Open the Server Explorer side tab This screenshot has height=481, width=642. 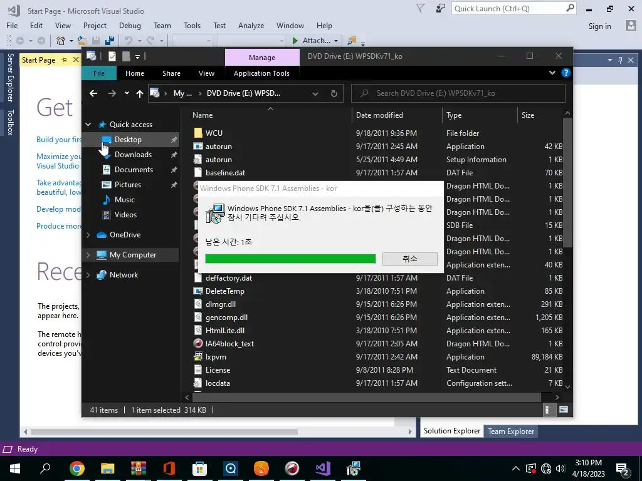[10, 77]
